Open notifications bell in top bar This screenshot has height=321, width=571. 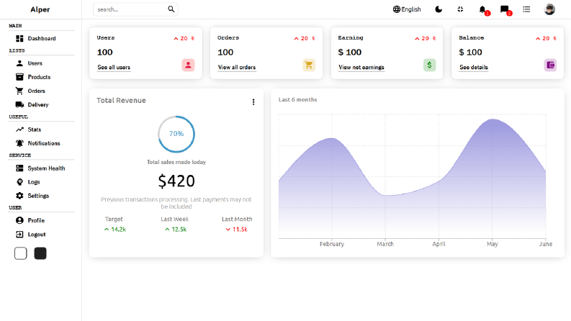pos(482,9)
